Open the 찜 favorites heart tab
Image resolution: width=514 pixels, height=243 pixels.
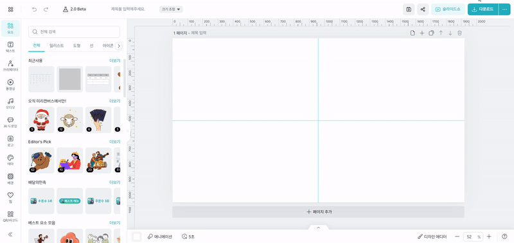point(10,197)
